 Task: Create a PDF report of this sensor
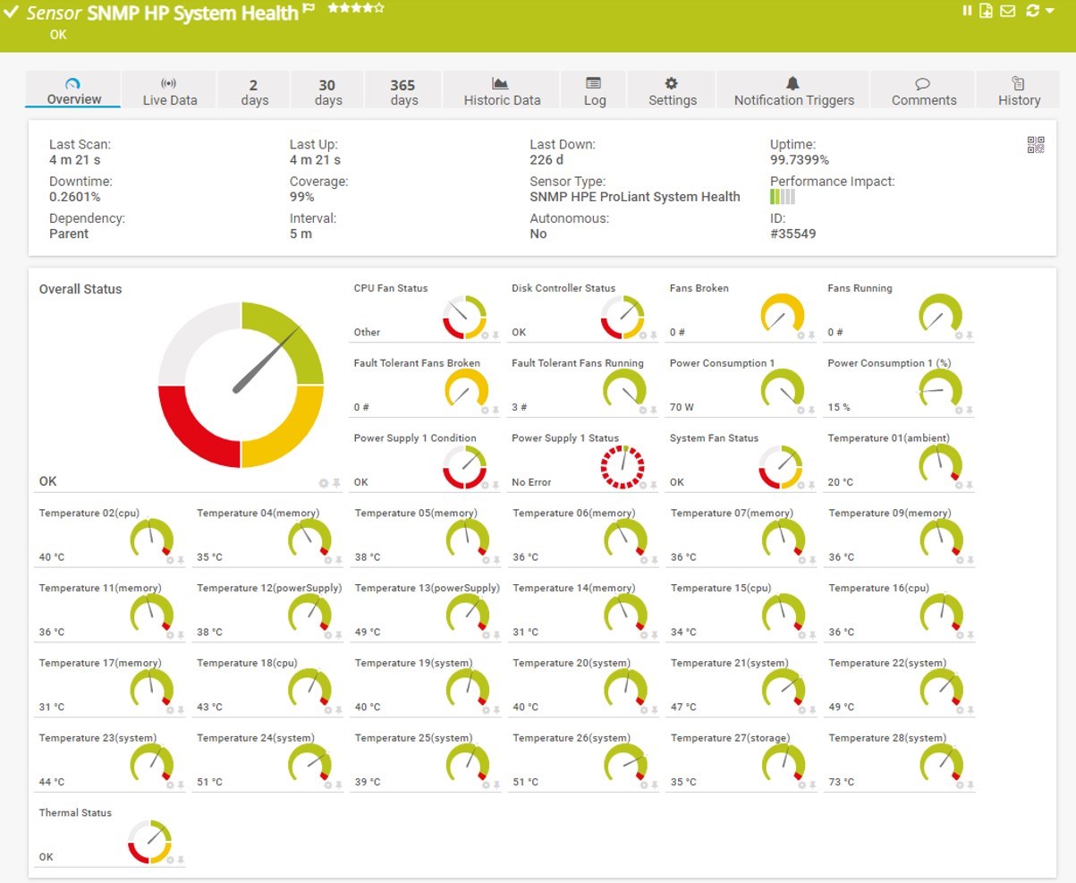(x=986, y=11)
